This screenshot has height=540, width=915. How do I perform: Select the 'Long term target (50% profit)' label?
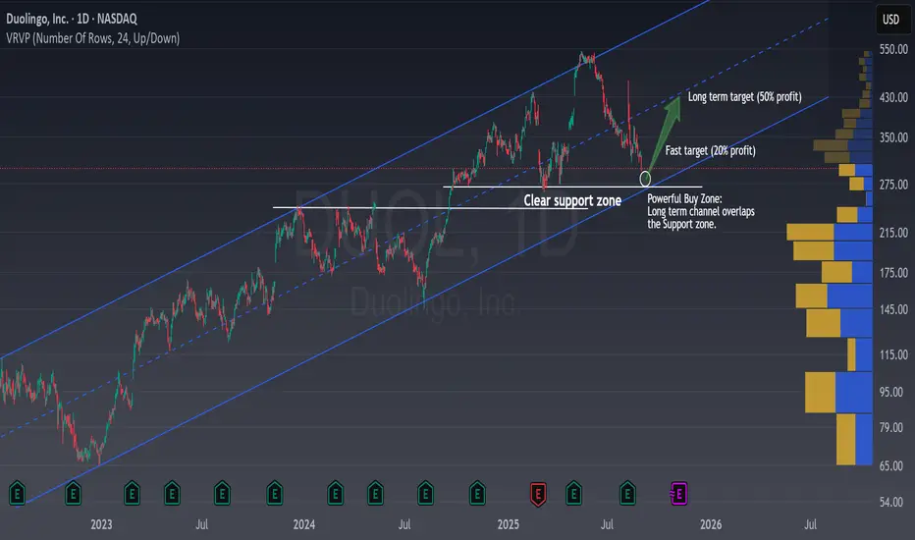(744, 97)
